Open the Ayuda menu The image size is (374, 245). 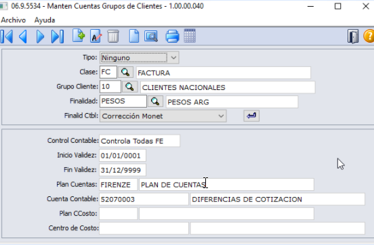45,20
